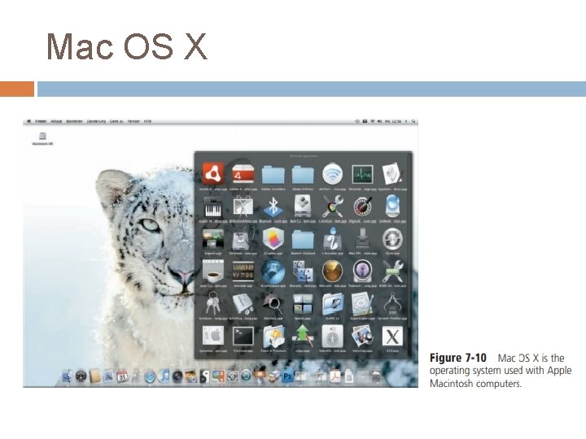Click the Spotlight search icon in menu bar

(413, 121)
